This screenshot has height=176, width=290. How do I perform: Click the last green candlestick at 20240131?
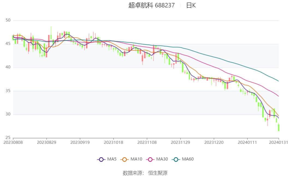coord(279,128)
